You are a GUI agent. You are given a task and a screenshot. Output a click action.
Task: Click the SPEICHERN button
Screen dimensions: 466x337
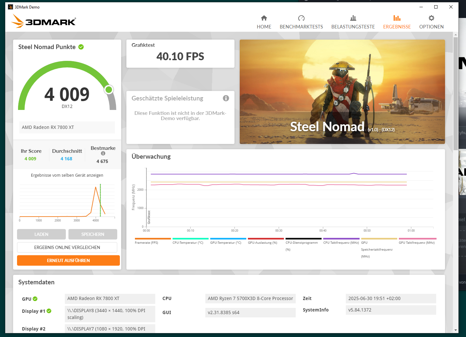pyautogui.click(x=93, y=234)
